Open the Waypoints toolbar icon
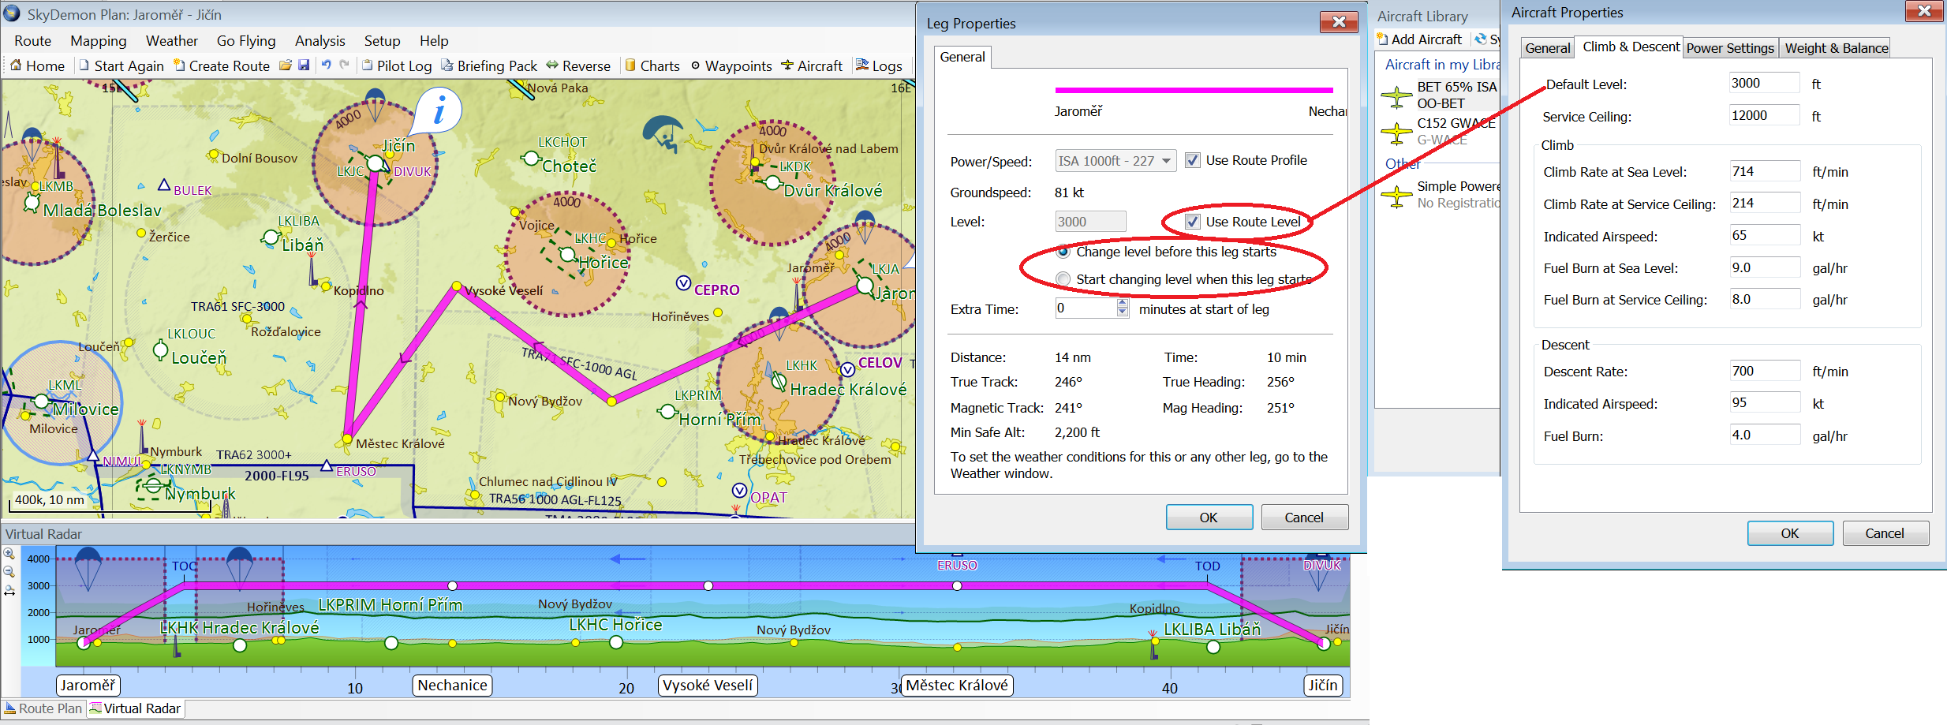1947x725 pixels. click(695, 65)
